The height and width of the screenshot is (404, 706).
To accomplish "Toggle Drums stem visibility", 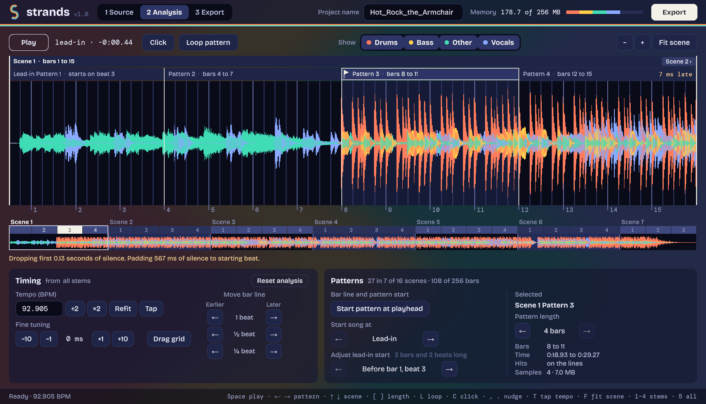I will coord(382,43).
